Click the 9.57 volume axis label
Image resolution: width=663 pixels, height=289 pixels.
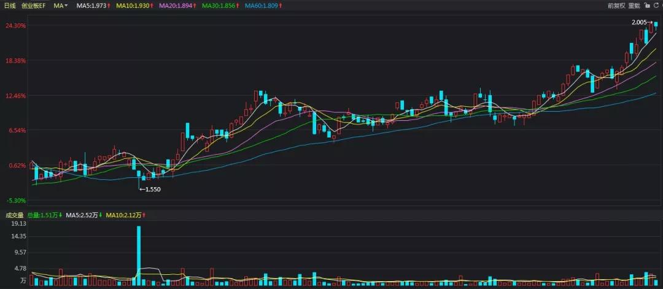coord(20,252)
